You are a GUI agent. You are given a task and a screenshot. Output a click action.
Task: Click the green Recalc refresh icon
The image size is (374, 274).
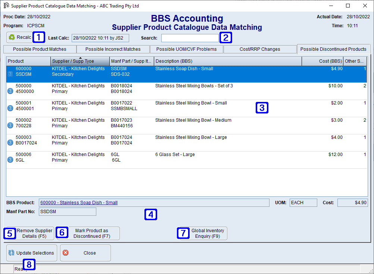click(12, 37)
